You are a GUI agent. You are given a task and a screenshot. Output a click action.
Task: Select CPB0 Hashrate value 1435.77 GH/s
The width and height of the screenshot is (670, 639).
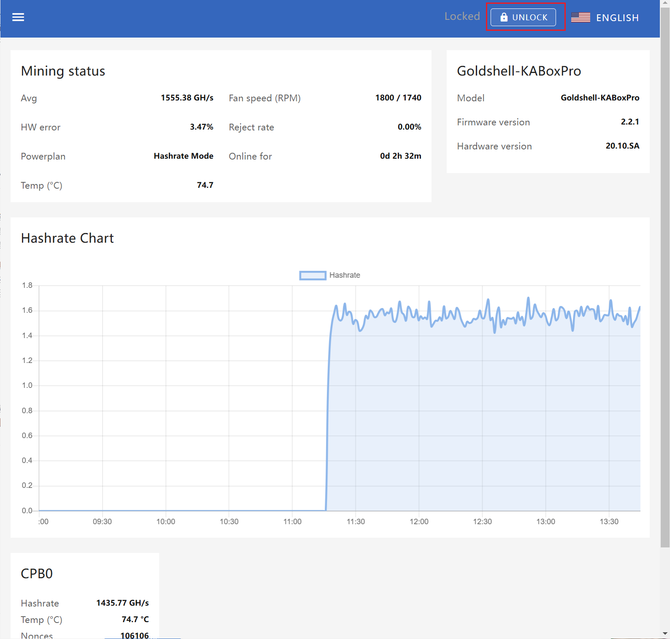click(122, 603)
